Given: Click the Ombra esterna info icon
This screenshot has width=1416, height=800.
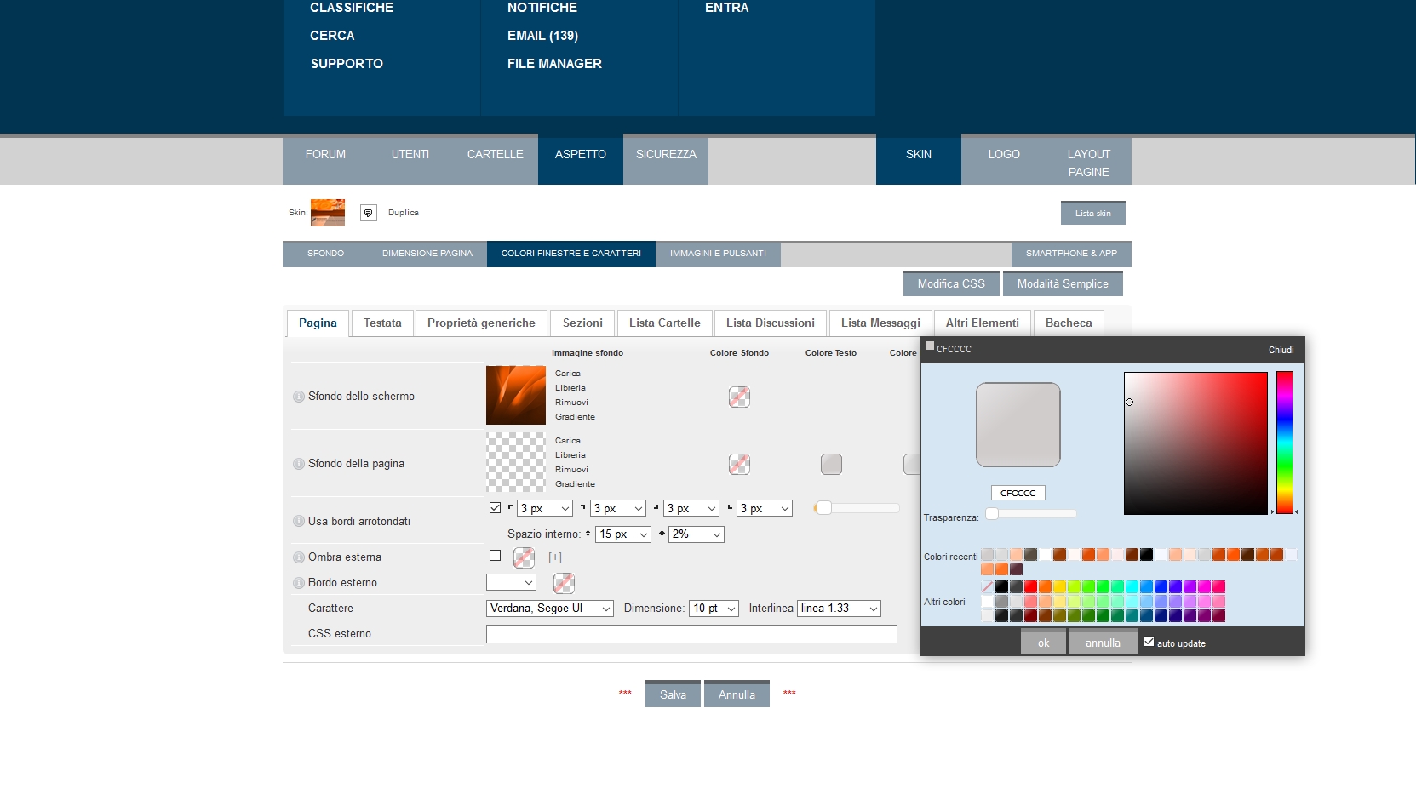Looking at the screenshot, I should click(298, 557).
